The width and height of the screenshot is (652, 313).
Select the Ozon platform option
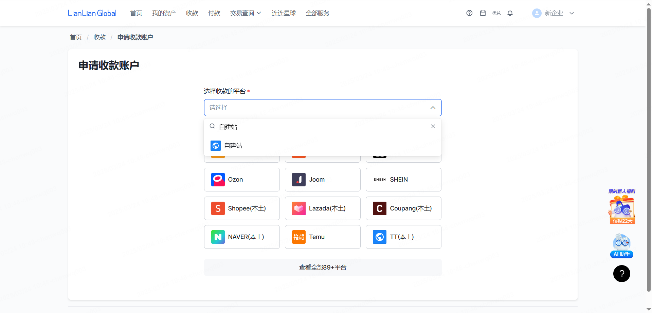(242, 180)
